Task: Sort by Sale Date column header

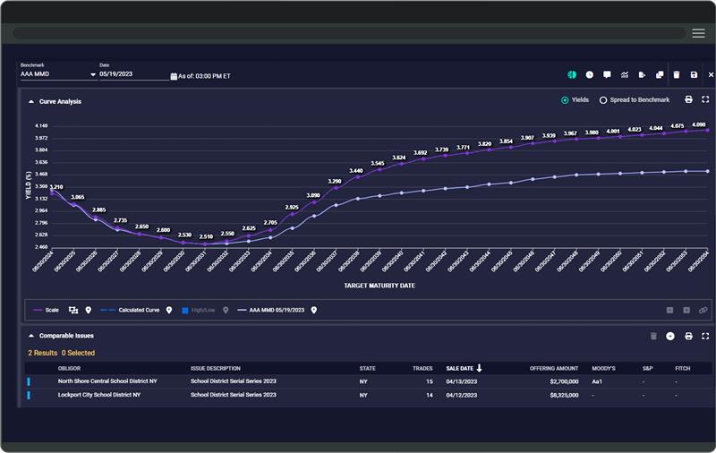Action: [462, 368]
